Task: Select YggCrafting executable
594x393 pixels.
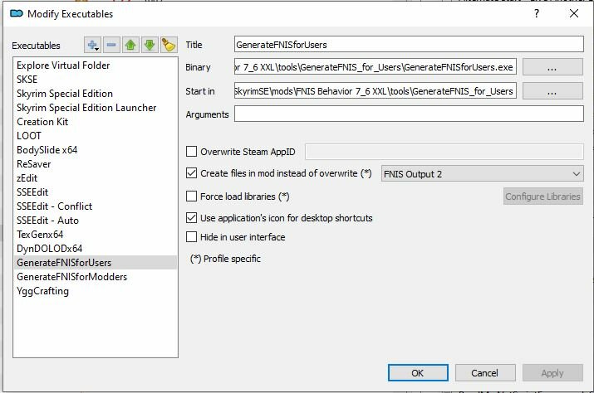Action: 96,291
